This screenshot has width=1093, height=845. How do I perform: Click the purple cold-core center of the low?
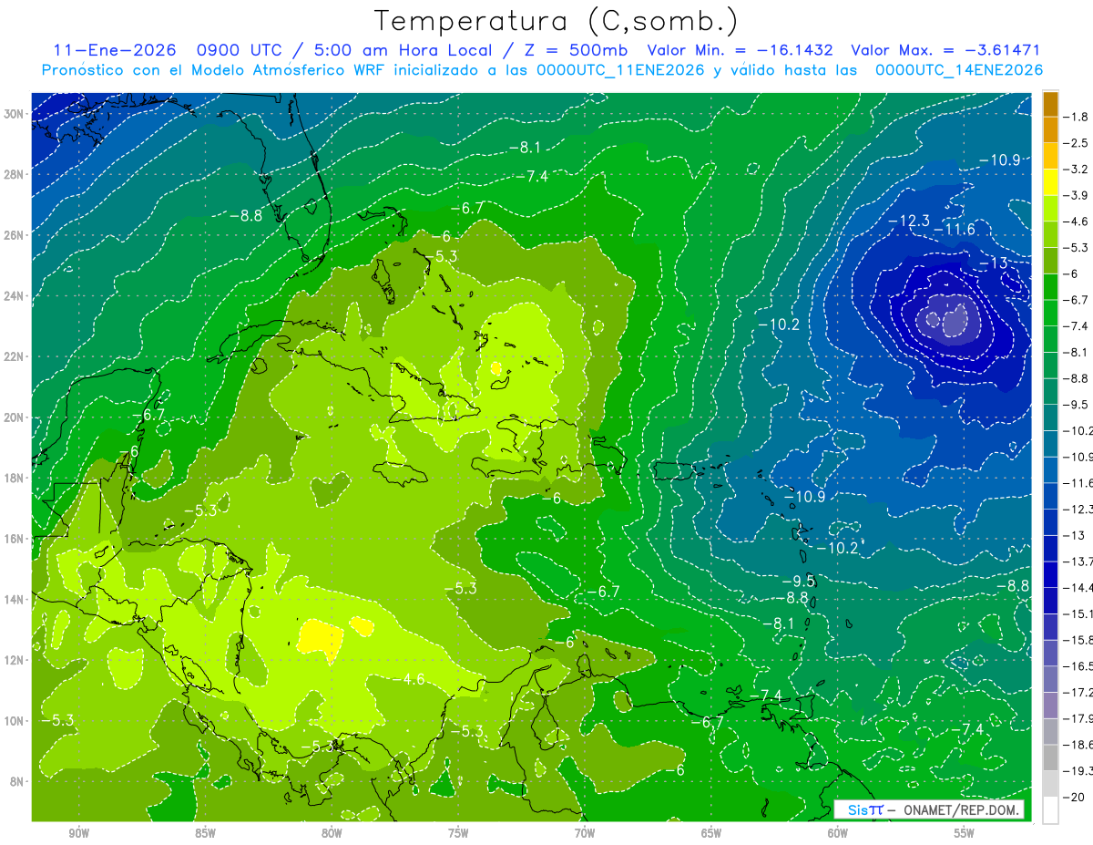952,321
